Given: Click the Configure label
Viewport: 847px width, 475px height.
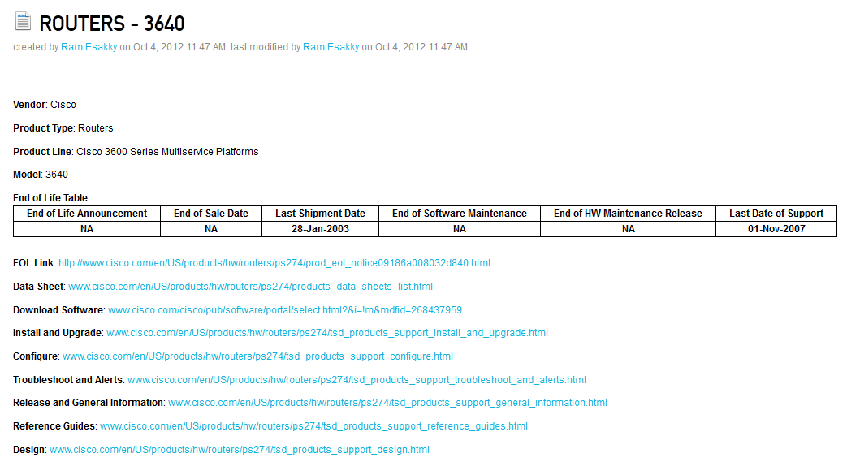Looking at the screenshot, I should (x=36, y=356).
